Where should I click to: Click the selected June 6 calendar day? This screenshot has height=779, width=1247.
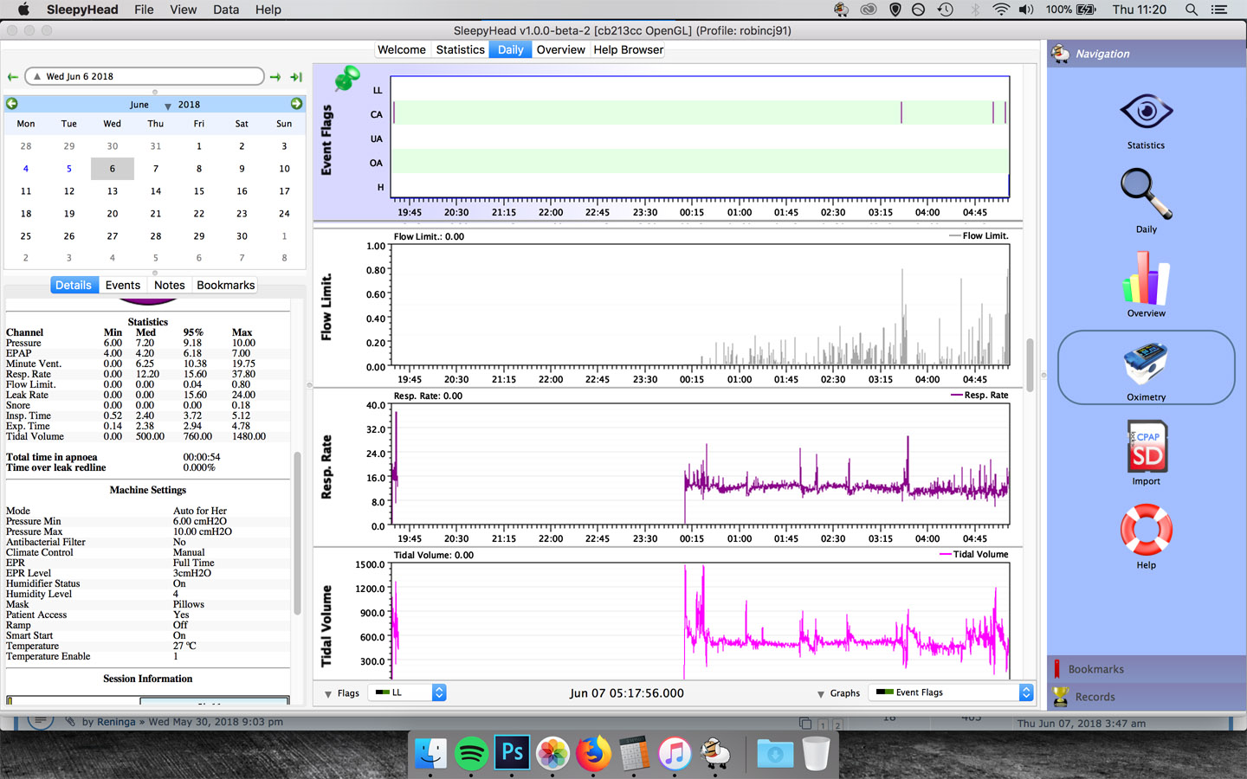pyautogui.click(x=113, y=169)
